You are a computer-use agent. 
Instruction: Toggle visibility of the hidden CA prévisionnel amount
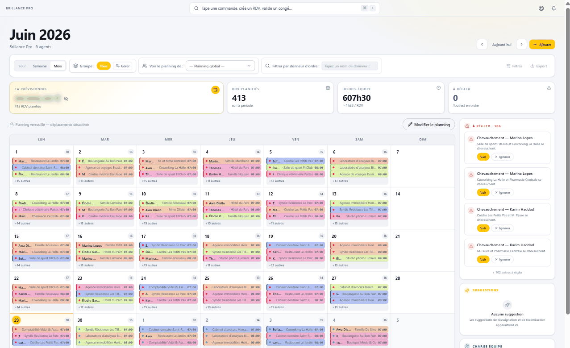click(66, 99)
